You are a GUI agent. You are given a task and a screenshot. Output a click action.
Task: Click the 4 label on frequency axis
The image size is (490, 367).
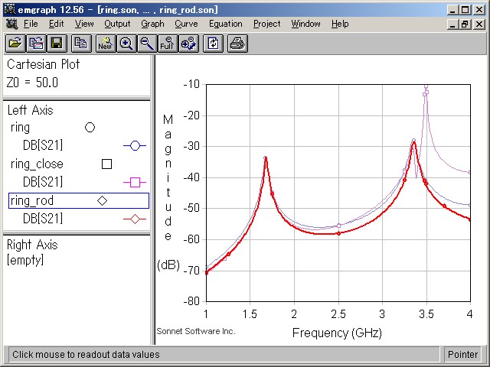469,314
